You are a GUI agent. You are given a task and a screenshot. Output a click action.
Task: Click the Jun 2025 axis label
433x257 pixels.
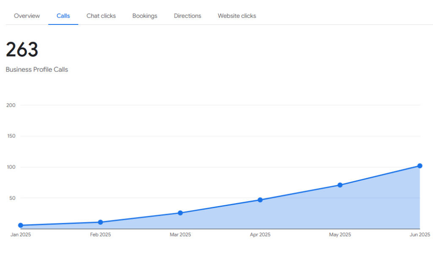[x=419, y=235]
